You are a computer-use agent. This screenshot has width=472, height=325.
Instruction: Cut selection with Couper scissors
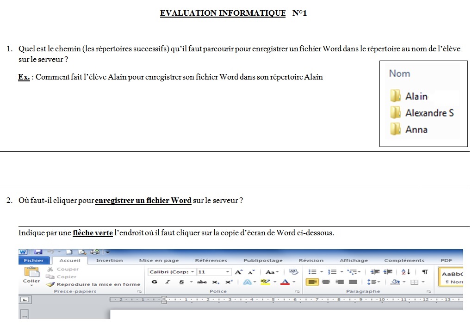click(x=63, y=269)
